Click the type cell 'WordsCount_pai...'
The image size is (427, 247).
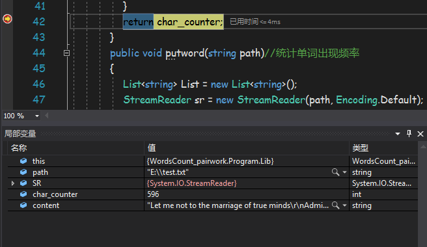pyautogui.click(x=383, y=161)
